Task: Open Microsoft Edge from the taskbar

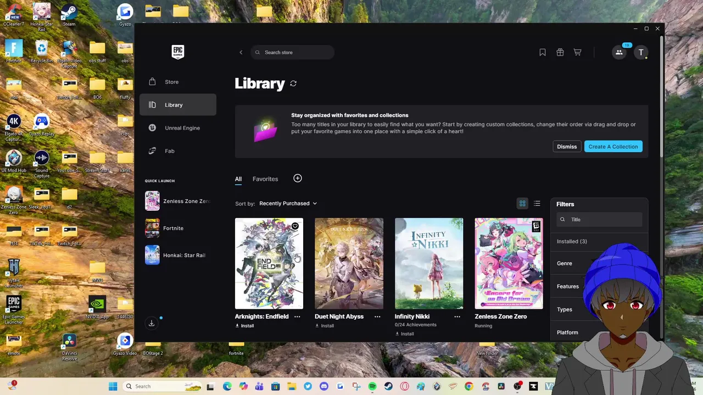Action: [227, 386]
